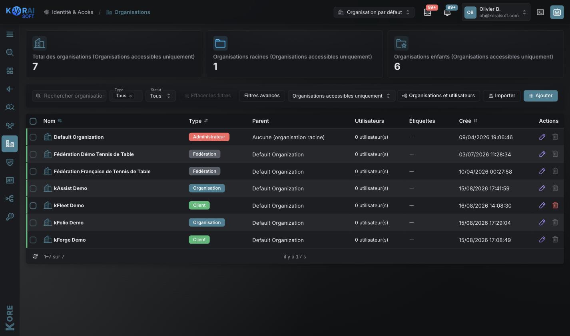Click the KoraiSoft logo
The height and width of the screenshot is (336, 570).
point(20,12)
